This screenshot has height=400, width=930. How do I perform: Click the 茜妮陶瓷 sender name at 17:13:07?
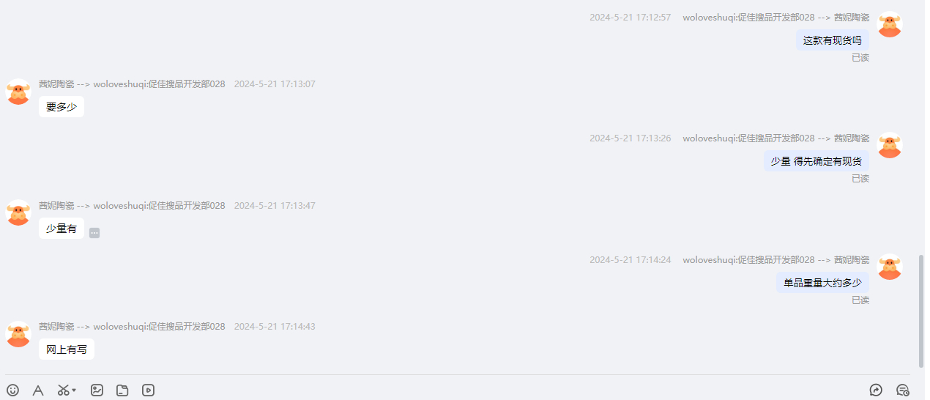coord(56,84)
